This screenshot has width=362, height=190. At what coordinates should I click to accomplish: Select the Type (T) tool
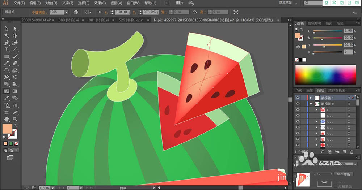(x=7, y=49)
